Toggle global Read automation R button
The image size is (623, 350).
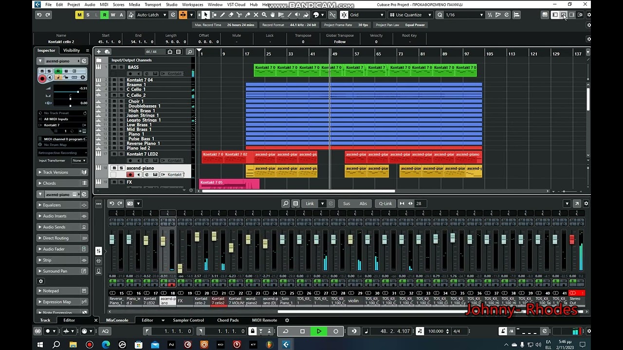pos(104,15)
